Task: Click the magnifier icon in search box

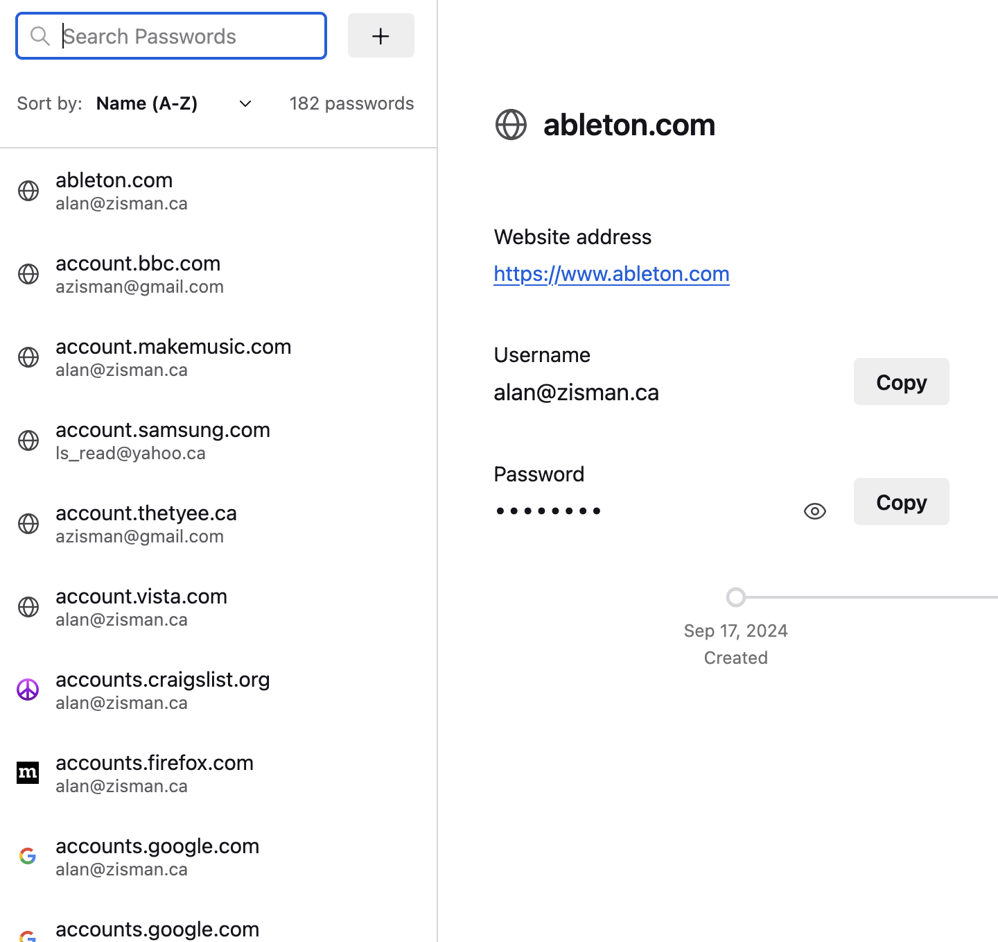Action: 40,36
